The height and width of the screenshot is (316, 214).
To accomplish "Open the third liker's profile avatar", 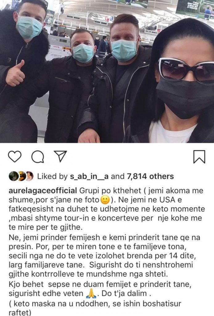I will (29, 176).
